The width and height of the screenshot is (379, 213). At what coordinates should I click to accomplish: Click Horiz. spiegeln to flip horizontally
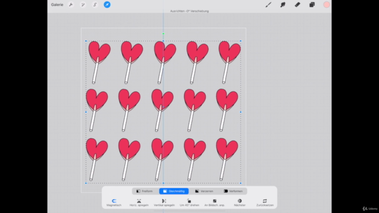point(139,202)
